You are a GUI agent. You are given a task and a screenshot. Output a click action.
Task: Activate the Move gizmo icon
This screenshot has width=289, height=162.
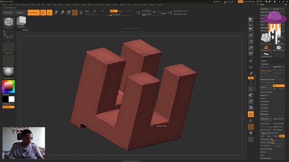point(56,13)
